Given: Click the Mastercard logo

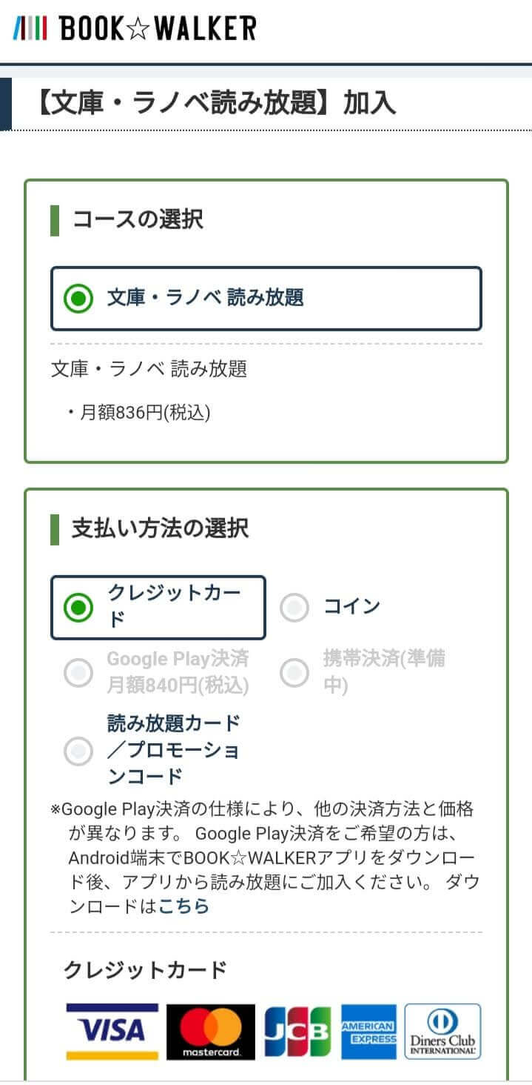Looking at the screenshot, I should [x=211, y=1031].
